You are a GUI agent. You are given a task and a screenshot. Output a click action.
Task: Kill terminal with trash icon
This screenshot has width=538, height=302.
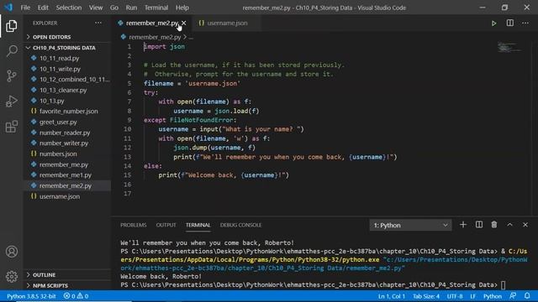[x=494, y=225]
